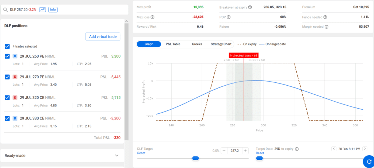Click the DLF target price input field
This screenshot has width=374, height=168.
(x=235, y=151)
